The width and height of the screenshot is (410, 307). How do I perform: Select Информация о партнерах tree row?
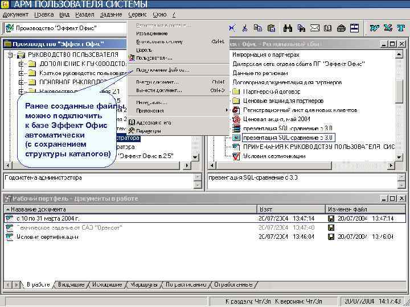pyautogui.click(x=266, y=55)
